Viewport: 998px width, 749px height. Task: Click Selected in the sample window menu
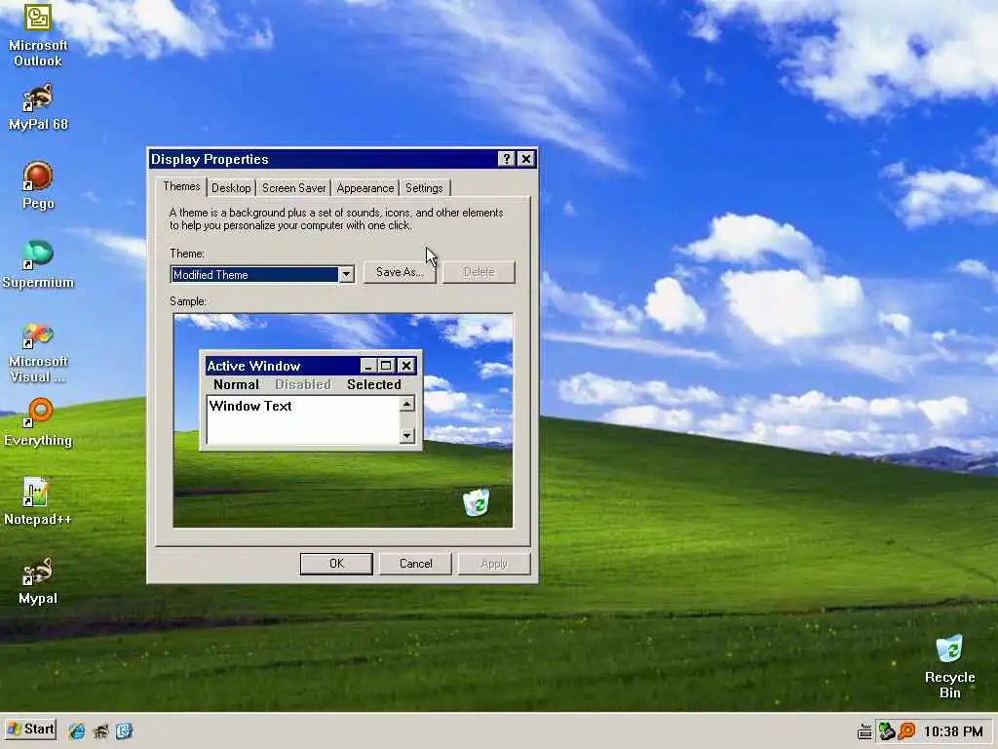tap(374, 384)
